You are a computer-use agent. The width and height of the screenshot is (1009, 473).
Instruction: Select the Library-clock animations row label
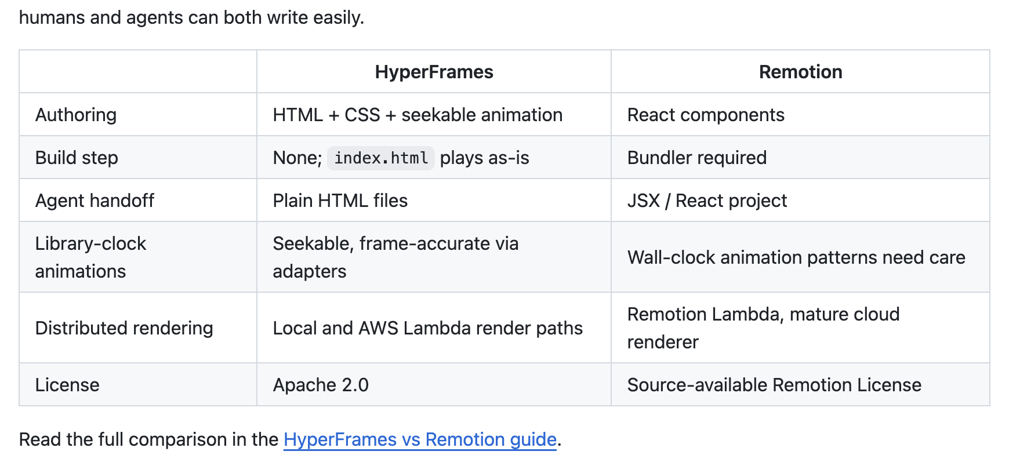click(x=90, y=257)
